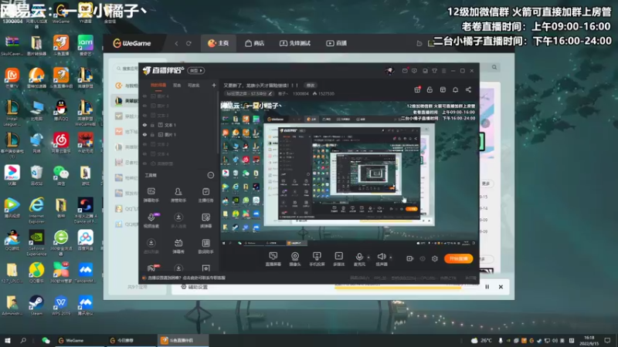The width and height of the screenshot is (618, 347).
Task: Open the notification bell icon
Action: coord(455,89)
